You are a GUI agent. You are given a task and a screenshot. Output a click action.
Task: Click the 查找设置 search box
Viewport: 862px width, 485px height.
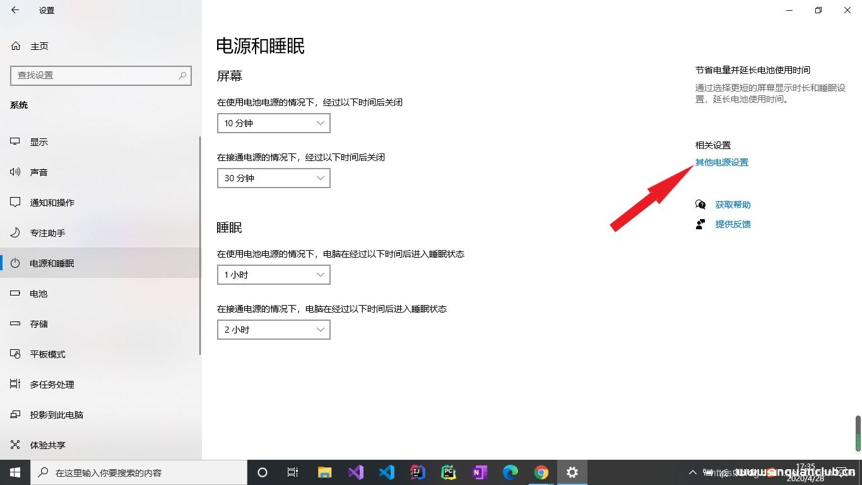[x=101, y=76]
